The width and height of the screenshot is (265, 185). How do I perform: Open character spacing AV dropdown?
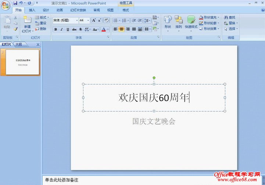pyautogui.click(x=87, y=29)
